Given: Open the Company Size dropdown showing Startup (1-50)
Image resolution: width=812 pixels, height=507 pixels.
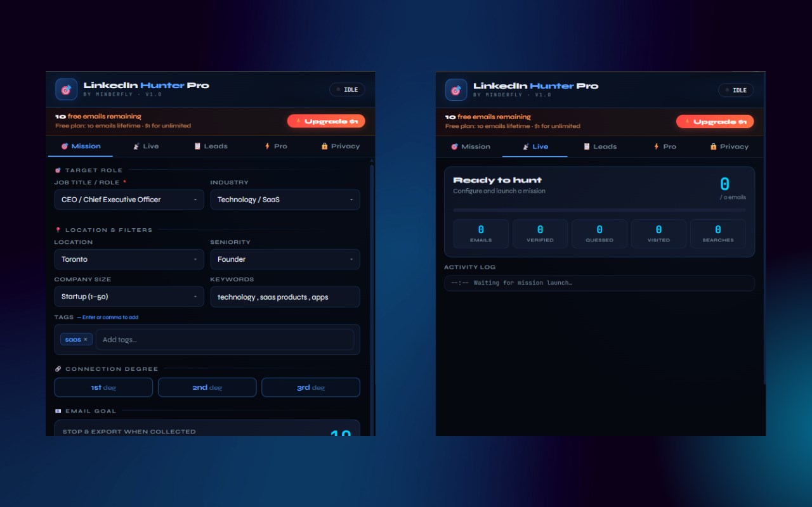Looking at the screenshot, I should tap(129, 297).
